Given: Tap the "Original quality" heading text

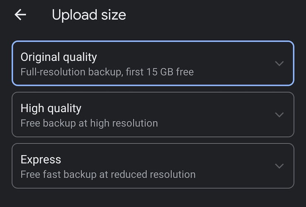Looking at the screenshot, I should [58, 57].
